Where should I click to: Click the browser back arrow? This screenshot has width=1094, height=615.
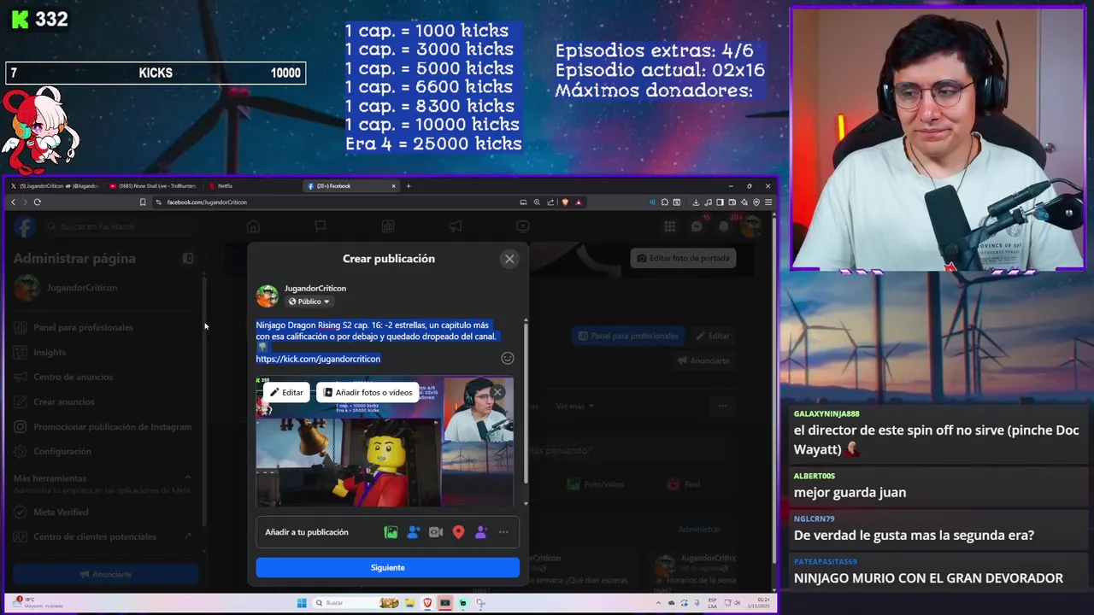pos(13,202)
